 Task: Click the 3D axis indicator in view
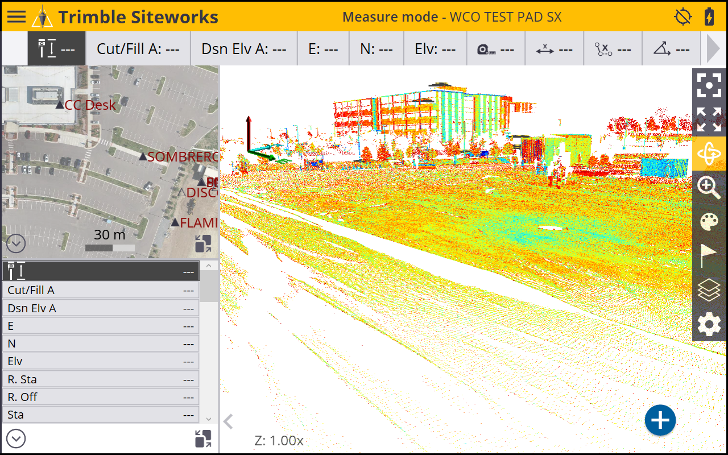tap(260, 139)
